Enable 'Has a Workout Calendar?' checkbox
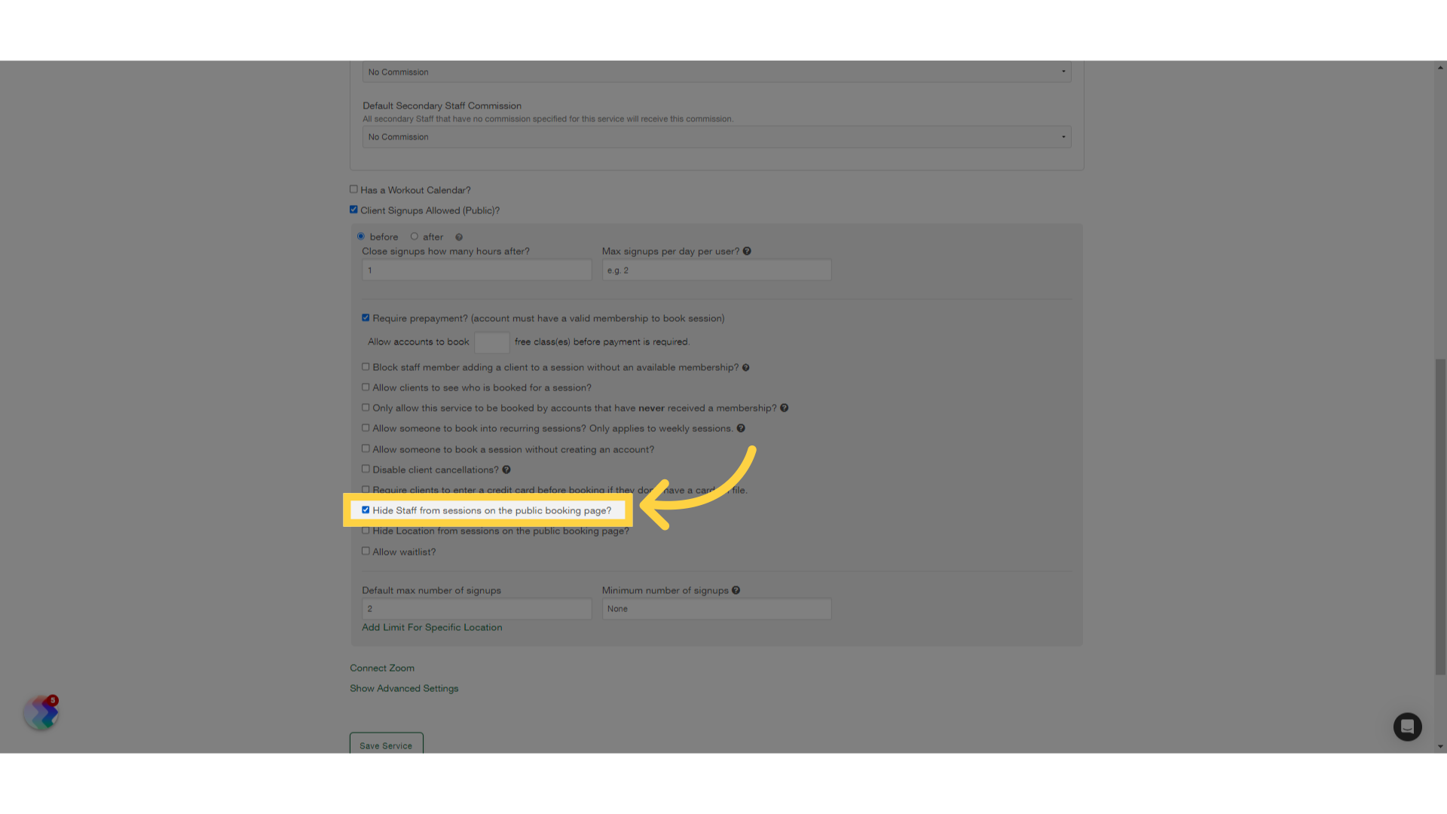 point(353,189)
